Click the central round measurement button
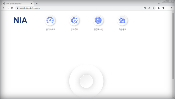 coord(86,81)
